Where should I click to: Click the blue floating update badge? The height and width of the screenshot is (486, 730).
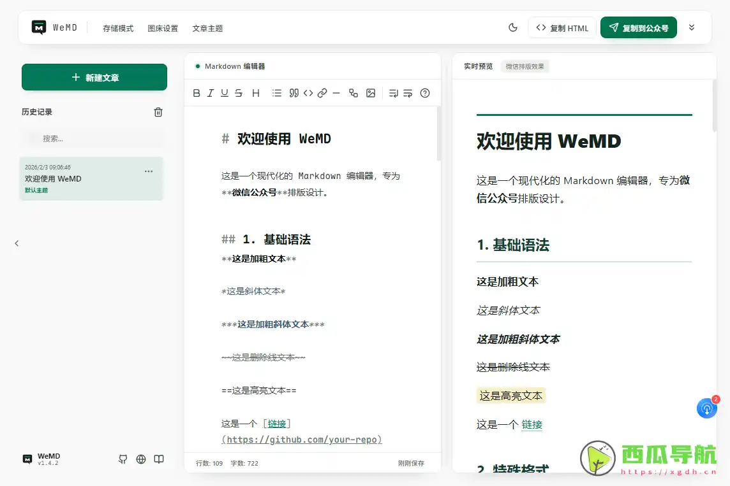click(x=707, y=408)
